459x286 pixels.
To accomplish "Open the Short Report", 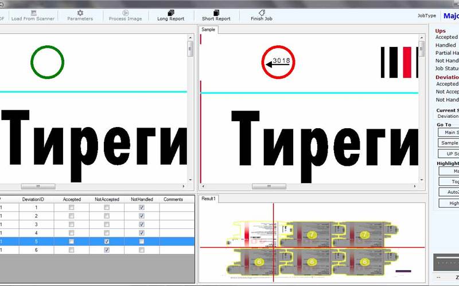I will point(216,13).
